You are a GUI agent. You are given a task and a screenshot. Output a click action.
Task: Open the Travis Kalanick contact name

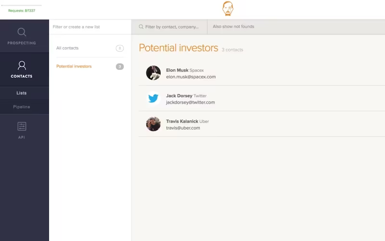182,121
